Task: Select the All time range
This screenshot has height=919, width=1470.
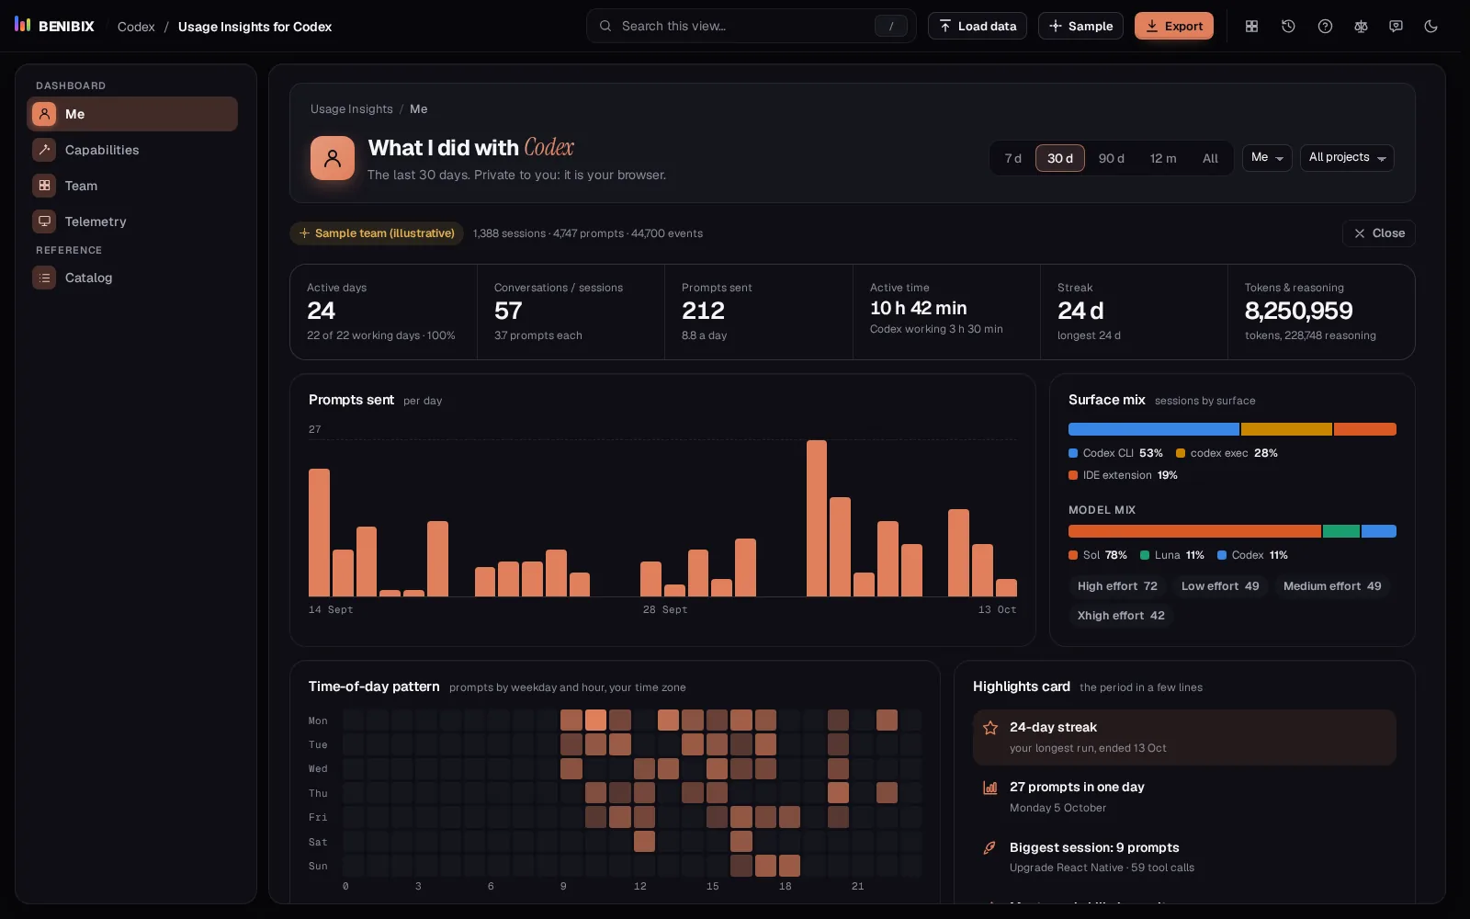Action: click(x=1210, y=158)
